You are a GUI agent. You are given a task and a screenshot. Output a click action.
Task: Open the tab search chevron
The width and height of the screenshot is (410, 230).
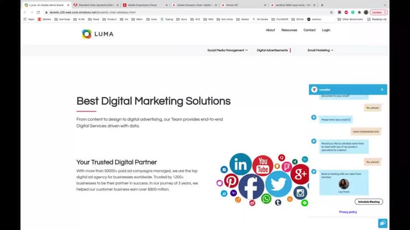pyautogui.click(x=385, y=5)
